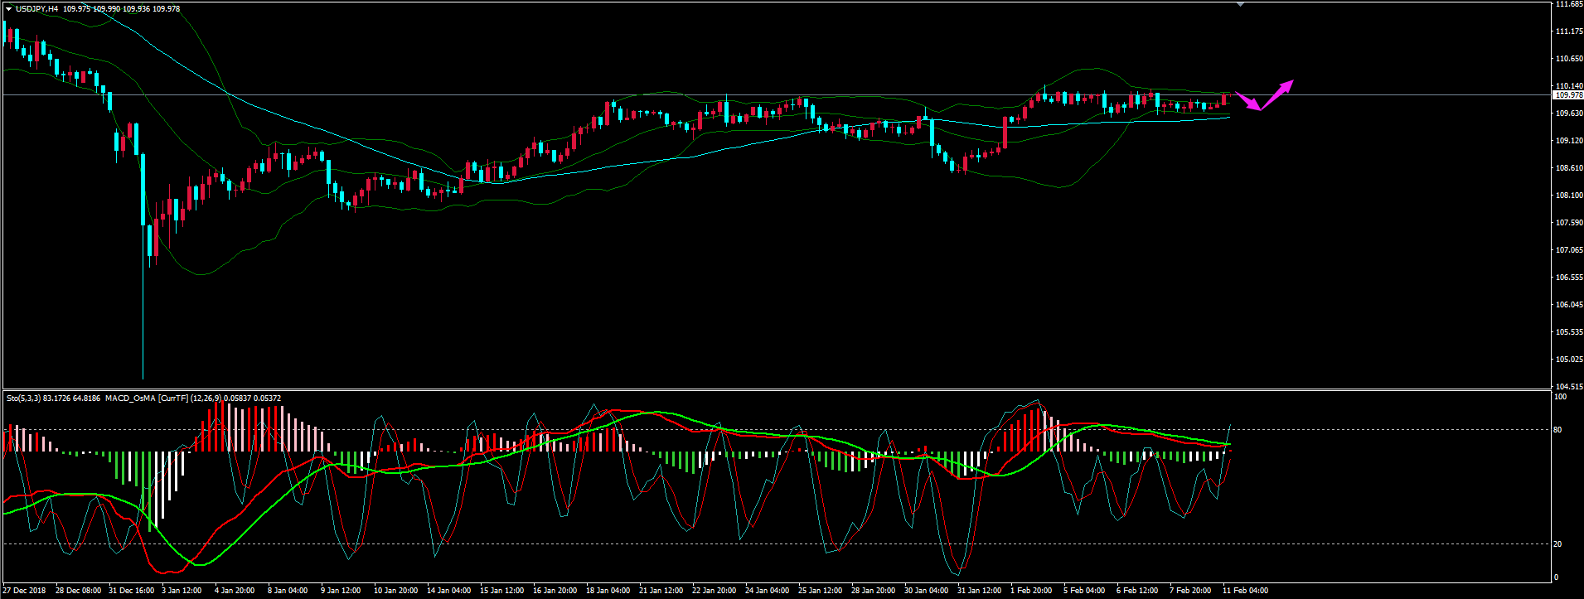Viewport: 1584px width, 599px height.
Task: Click the 6 Feb 12:00 time label
Action: (x=1137, y=591)
